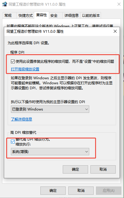Open the 了解详细信息 link
Screen dimensions: 124x198
tap(22, 119)
